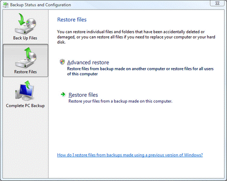Click the Complete PC Backup monitor icon
The height and width of the screenshot is (181, 227).
[25, 91]
